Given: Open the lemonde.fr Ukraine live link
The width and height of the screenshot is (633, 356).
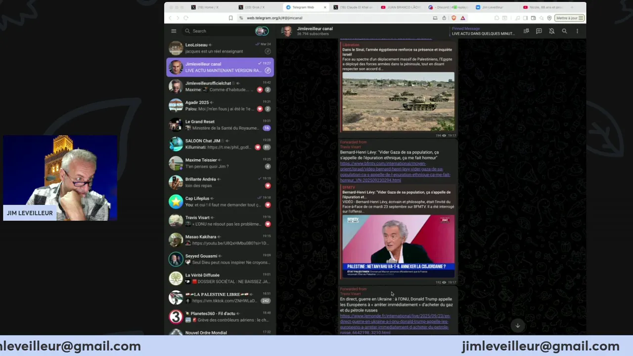Looking at the screenshot, I should click(x=395, y=324).
